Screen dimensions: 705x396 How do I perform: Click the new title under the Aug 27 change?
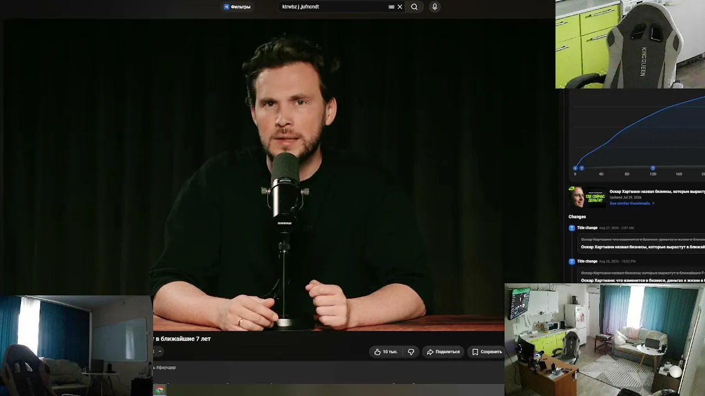[x=643, y=247]
